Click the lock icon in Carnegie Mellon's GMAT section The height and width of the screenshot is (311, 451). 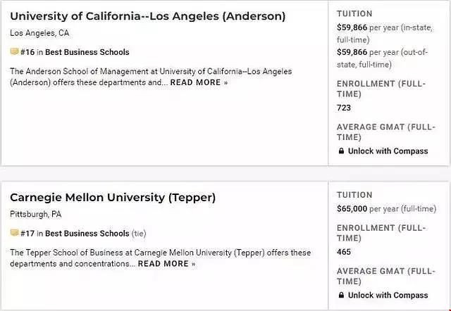tap(341, 296)
